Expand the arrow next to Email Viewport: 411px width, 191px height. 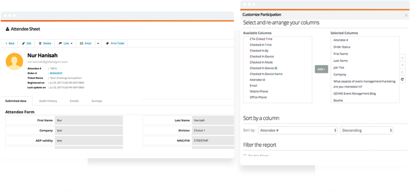click(98, 43)
